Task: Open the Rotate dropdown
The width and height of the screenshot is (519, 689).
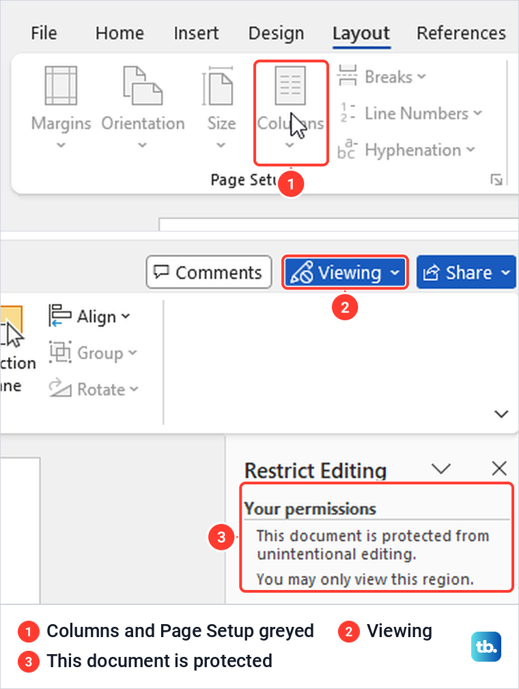Action: [94, 389]
